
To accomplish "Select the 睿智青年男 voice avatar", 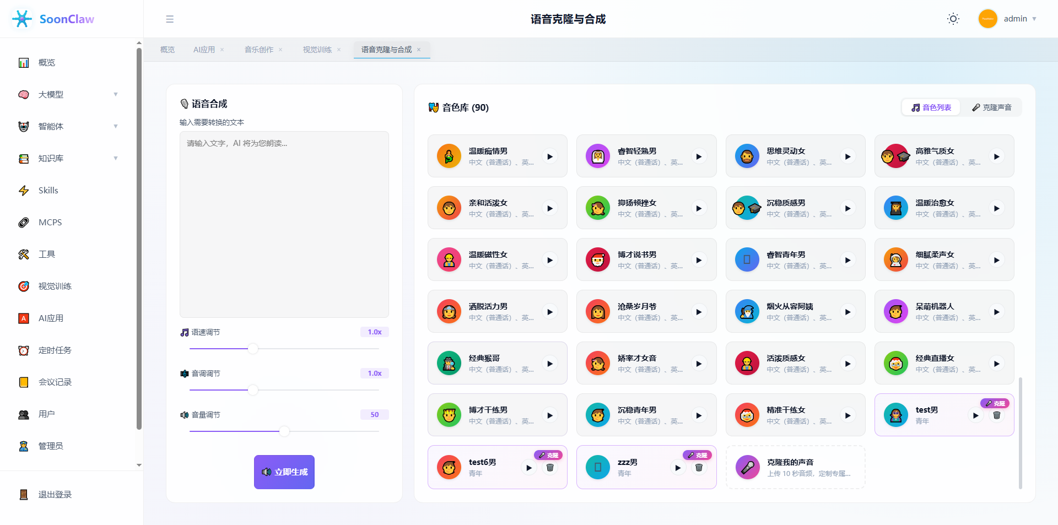I will [747, 260].
